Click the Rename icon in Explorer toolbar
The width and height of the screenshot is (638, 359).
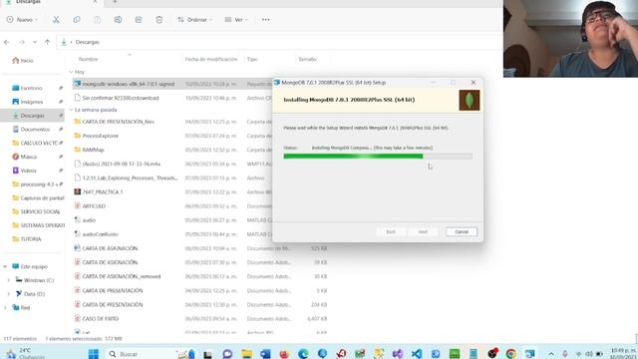[118, 20]
